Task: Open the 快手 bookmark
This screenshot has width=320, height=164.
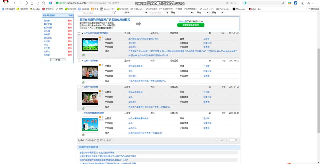Action: coord(95,9)
